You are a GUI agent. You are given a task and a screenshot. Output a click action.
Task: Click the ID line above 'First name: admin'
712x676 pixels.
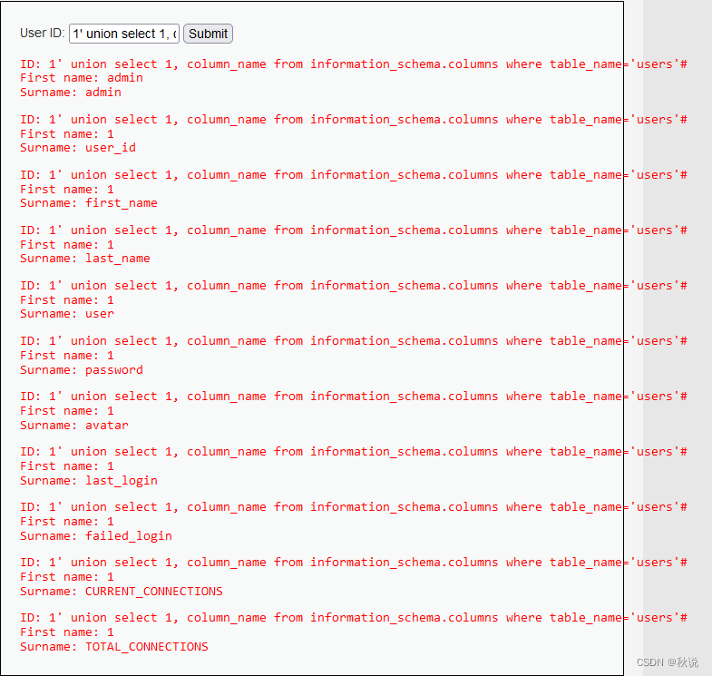(353, 64)
